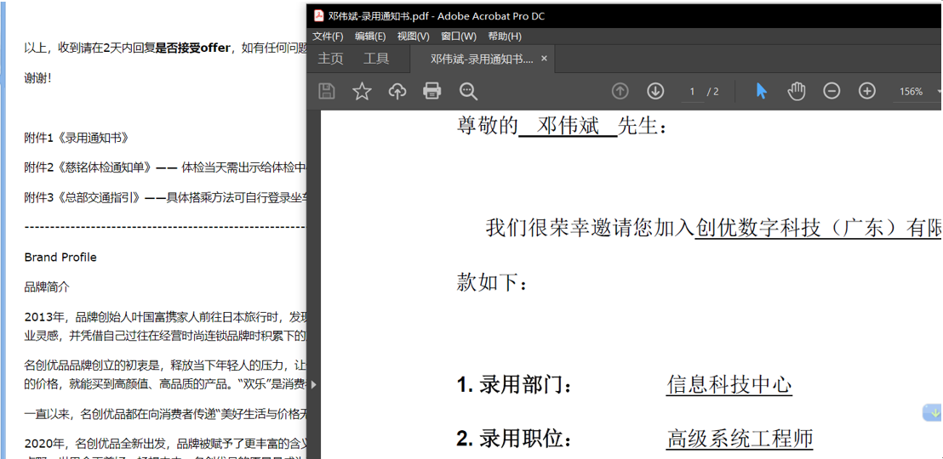Image resolution: width=943 pixels, height=459 pixels.
Task: Open the 文件(F) menu
Action: [x=328, y=36]
